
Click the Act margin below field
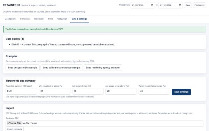click(88, 91)
